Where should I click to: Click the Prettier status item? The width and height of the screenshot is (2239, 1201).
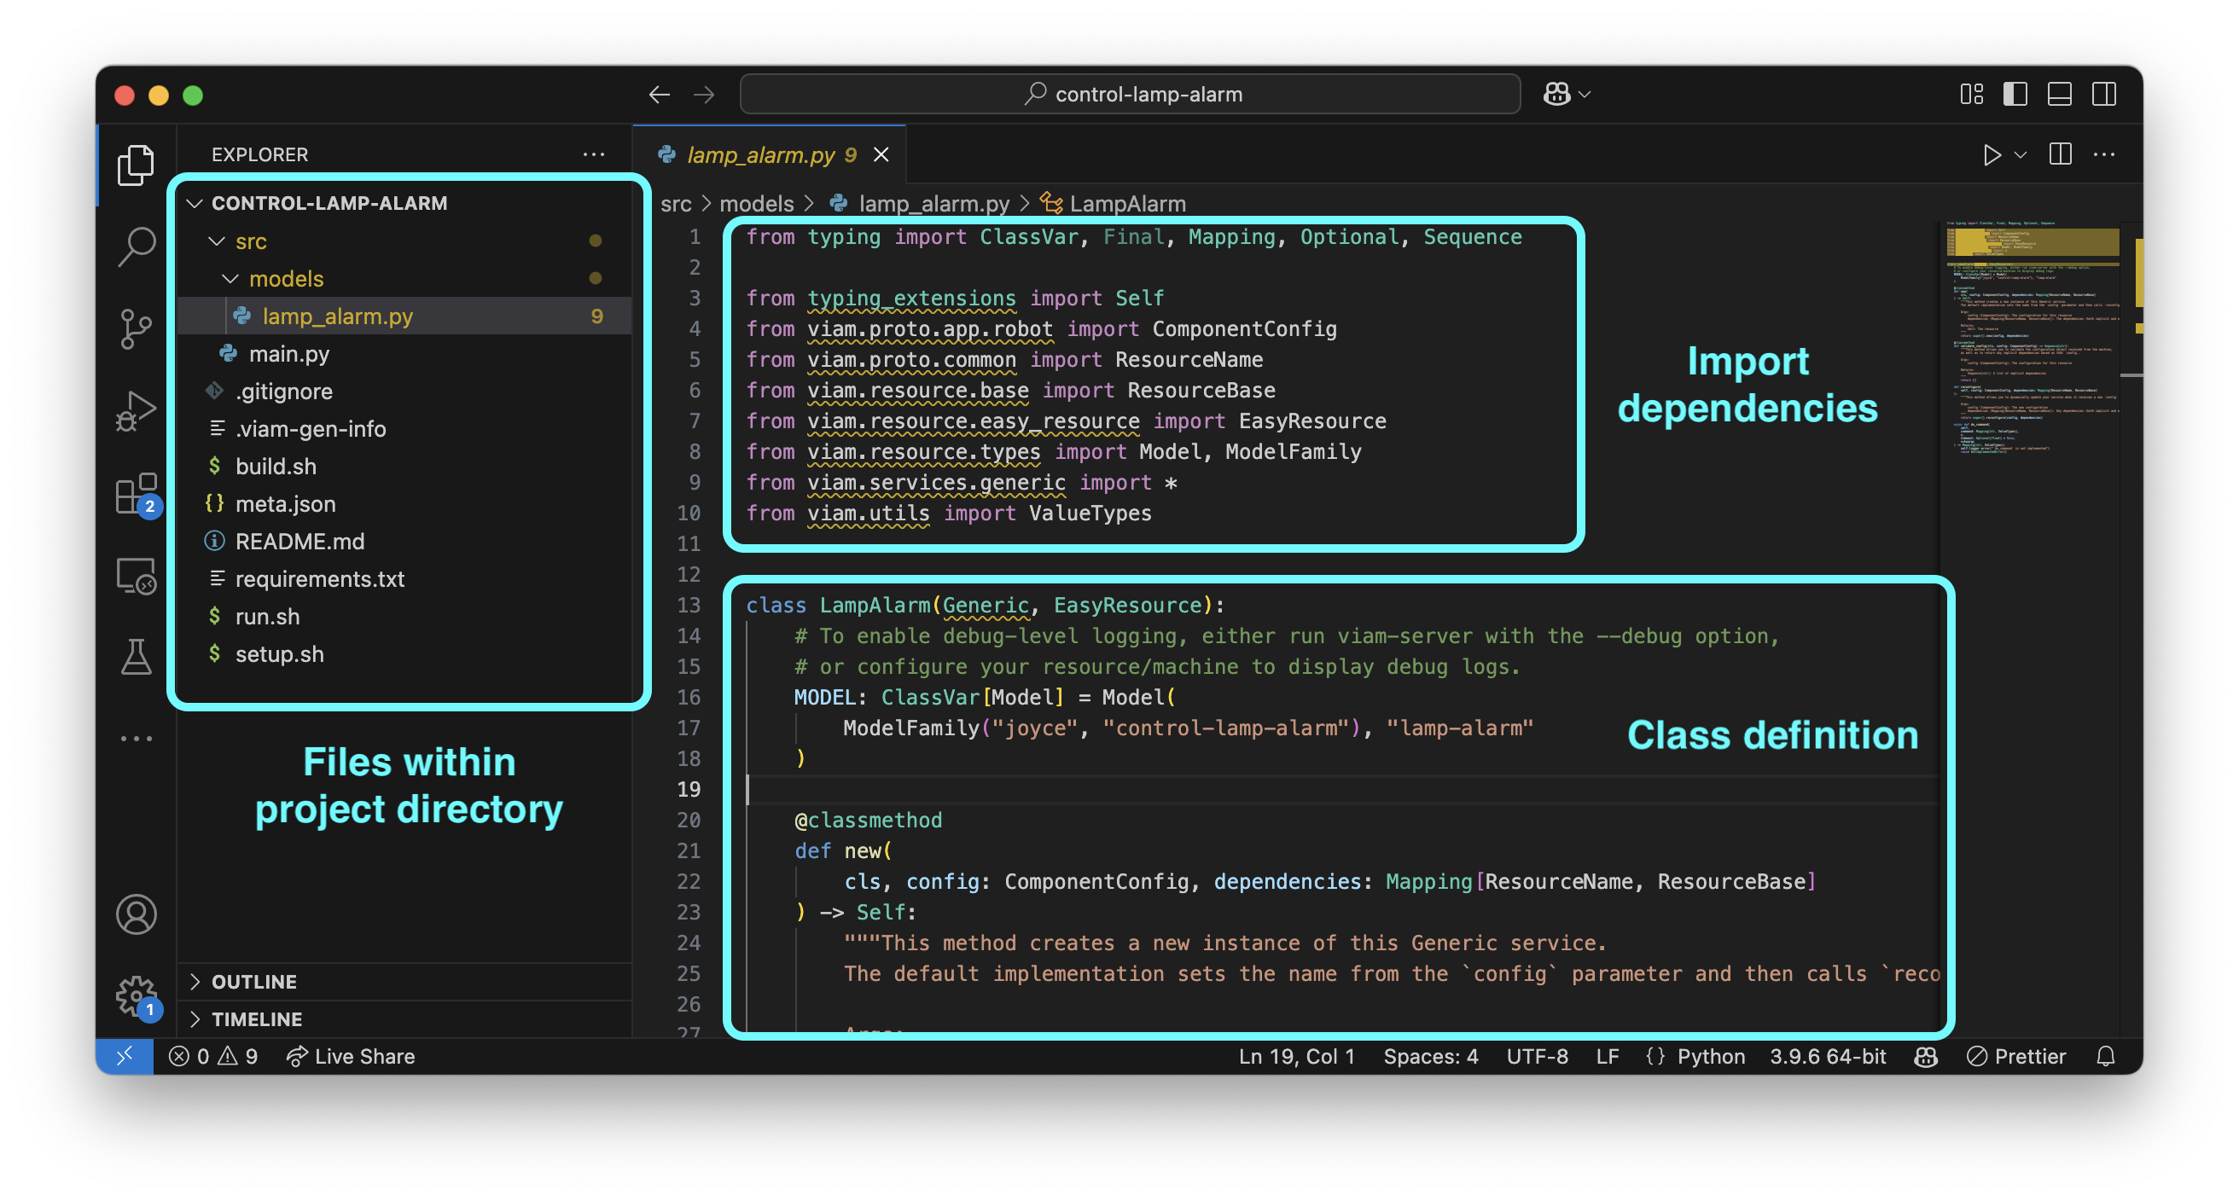(2016, 1056)
